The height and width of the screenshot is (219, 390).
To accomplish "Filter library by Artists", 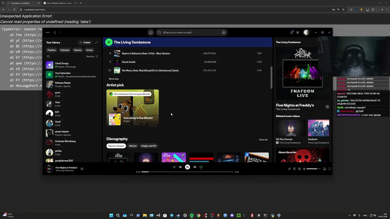I will [89, 50].
